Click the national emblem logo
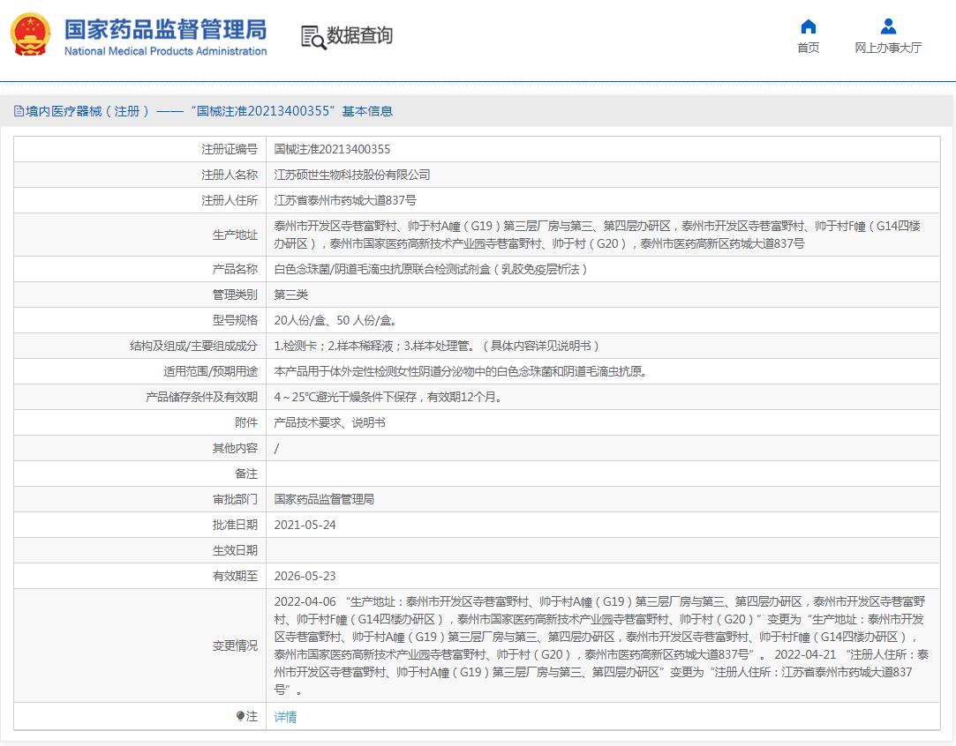 click(31, 34)
